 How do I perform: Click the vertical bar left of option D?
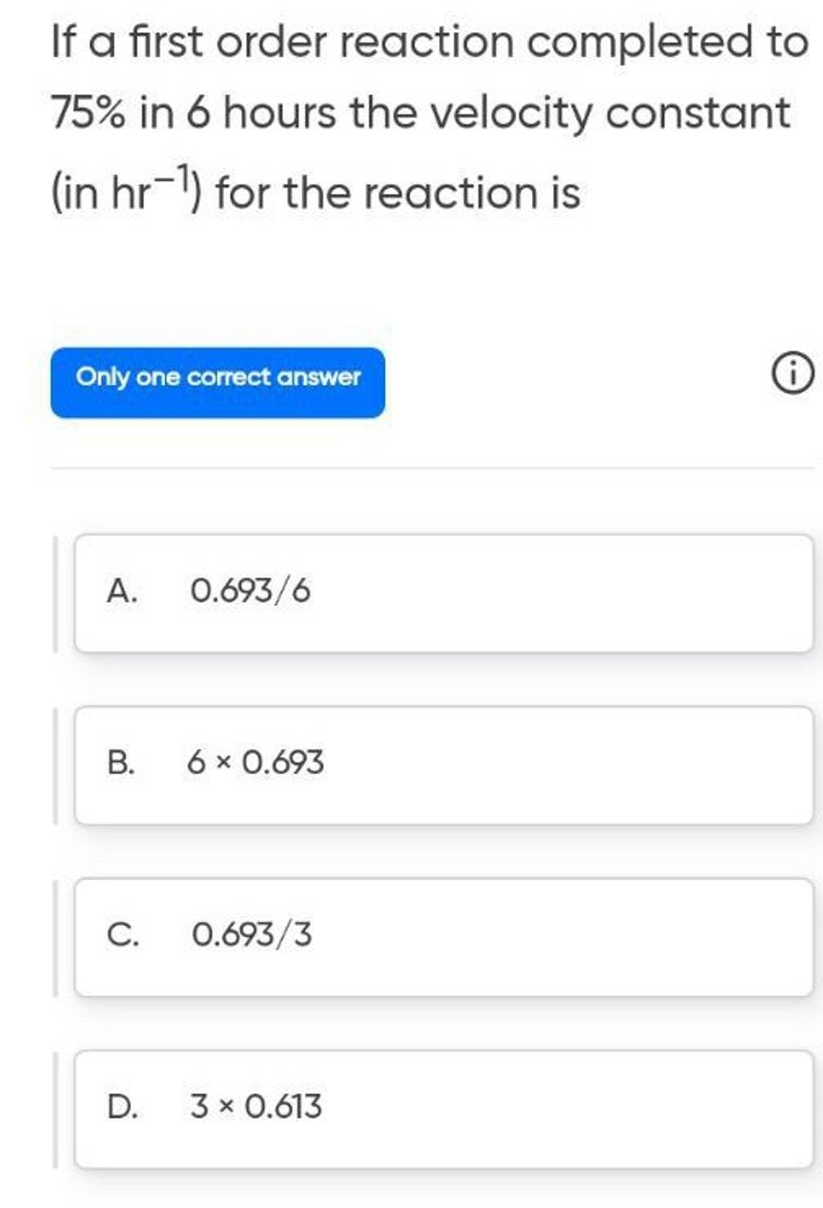pos(55,1109)
